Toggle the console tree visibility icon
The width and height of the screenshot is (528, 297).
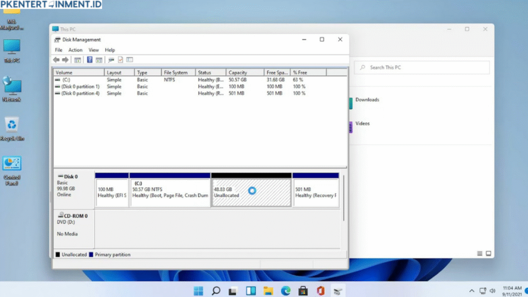click(77, 59)
